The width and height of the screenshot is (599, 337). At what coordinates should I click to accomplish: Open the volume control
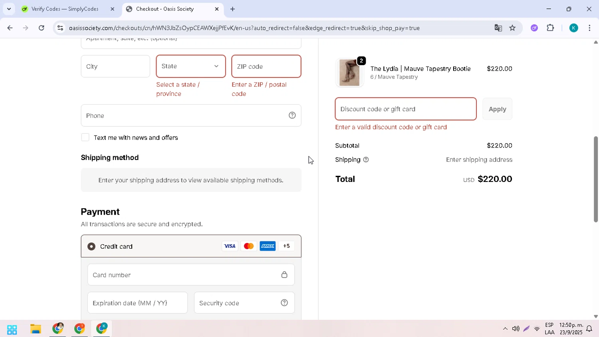[516, 329]
